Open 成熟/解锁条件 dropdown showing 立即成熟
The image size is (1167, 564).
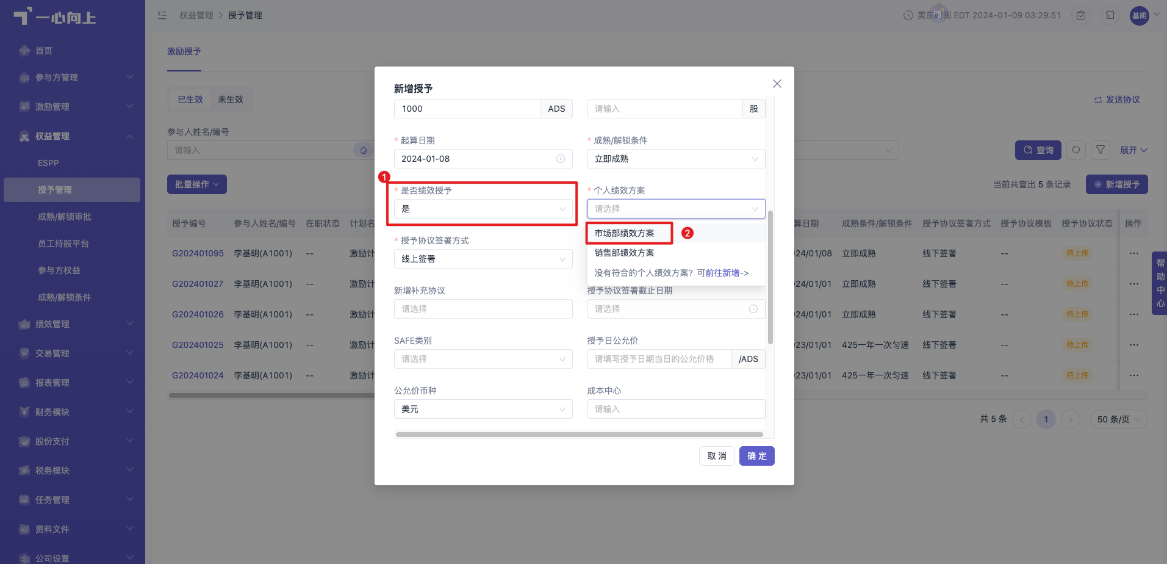pyautogui.click(x=676, y=159)
